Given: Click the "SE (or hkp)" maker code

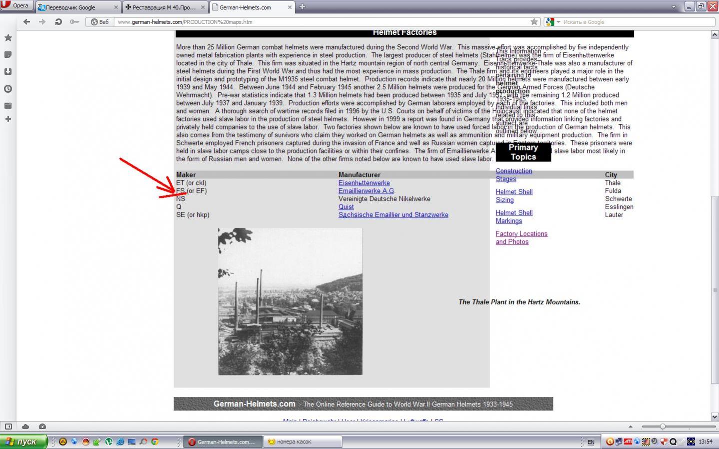Looking at the screenshot, I should click(x=193, y=215).
